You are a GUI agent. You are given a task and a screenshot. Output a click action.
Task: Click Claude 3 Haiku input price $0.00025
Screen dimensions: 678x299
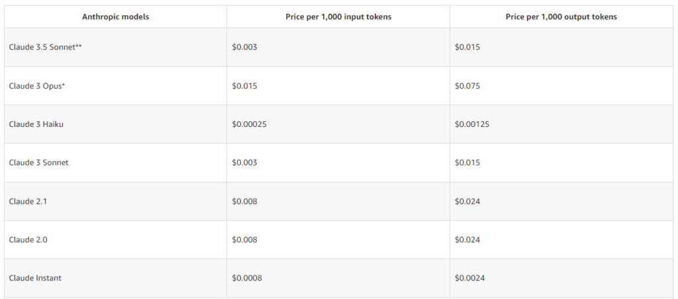[249, 124]
